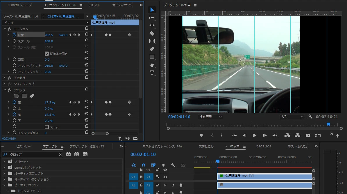Open program monitor settings wrench

[x=310, y=117]
